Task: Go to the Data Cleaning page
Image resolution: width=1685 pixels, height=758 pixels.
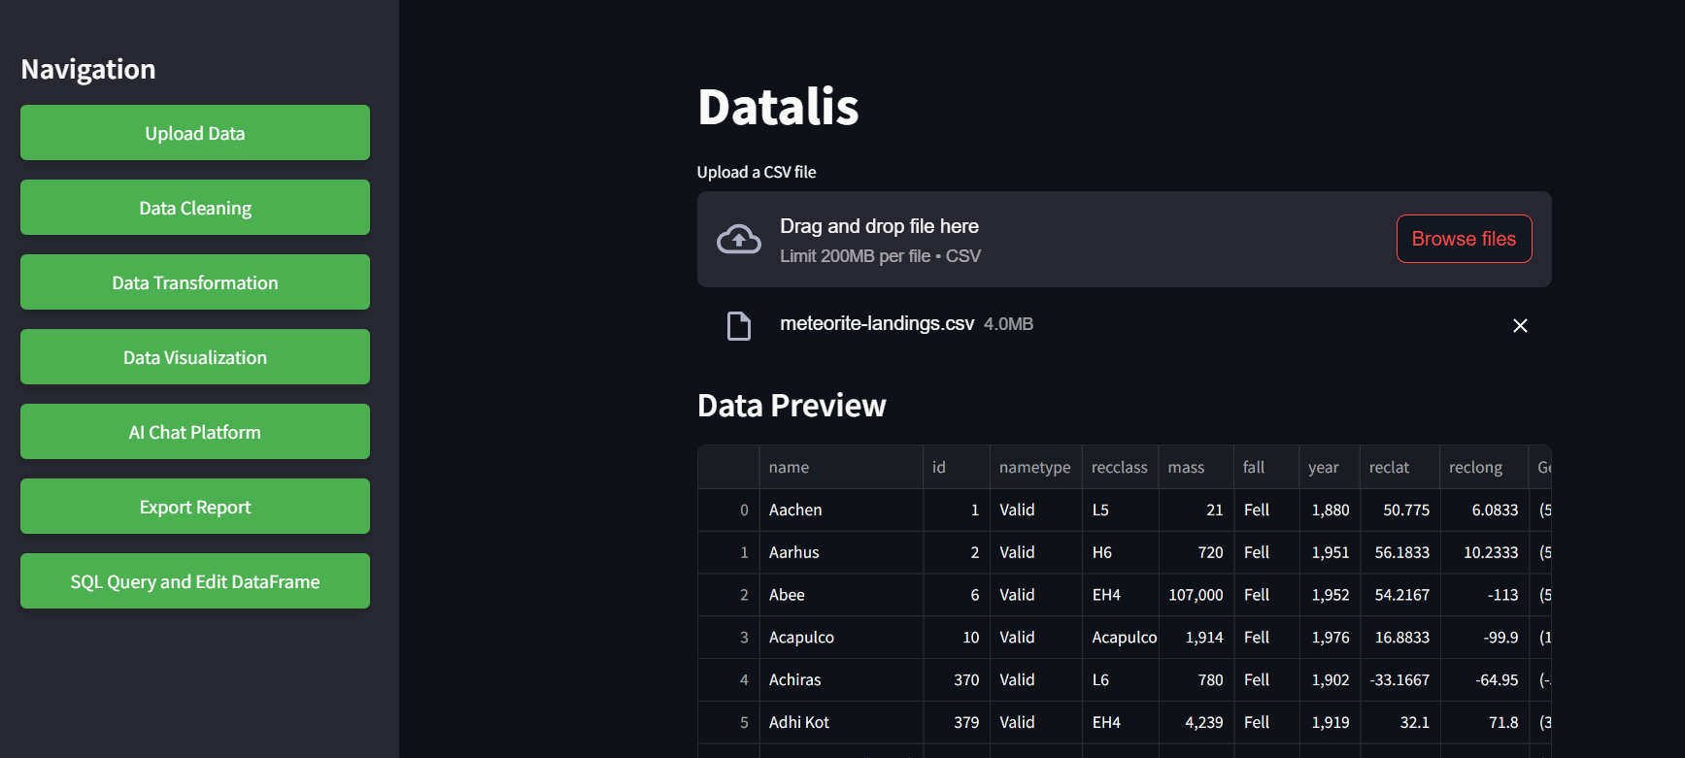Action: [195, 208]
